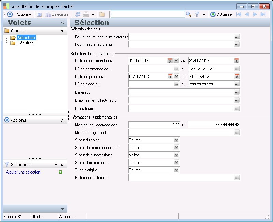Click the Actualiser button
Viewport: 273px width, 222px height.
pos(221,14)
